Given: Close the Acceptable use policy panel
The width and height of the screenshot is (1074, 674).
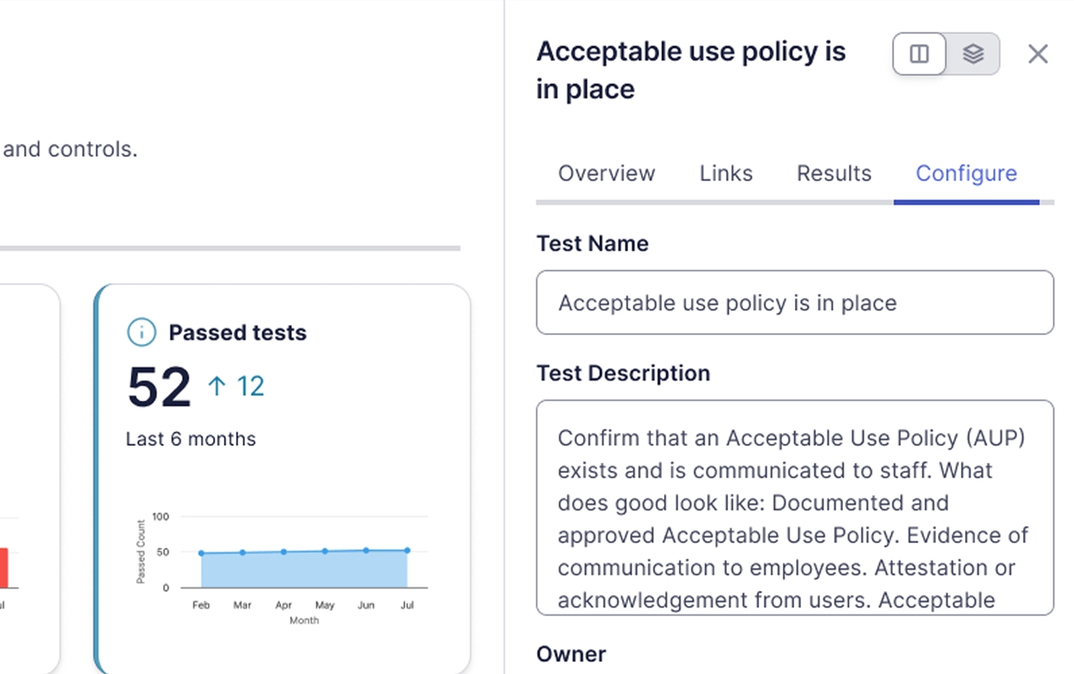Looking at the screenshot, I should coord(1037,54).
